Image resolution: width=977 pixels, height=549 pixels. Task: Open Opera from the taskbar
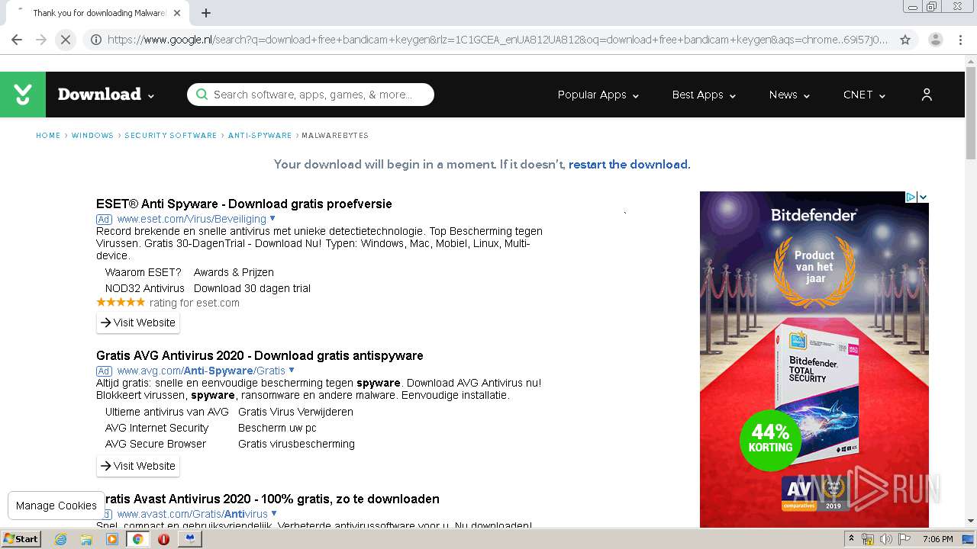[163, 539]
